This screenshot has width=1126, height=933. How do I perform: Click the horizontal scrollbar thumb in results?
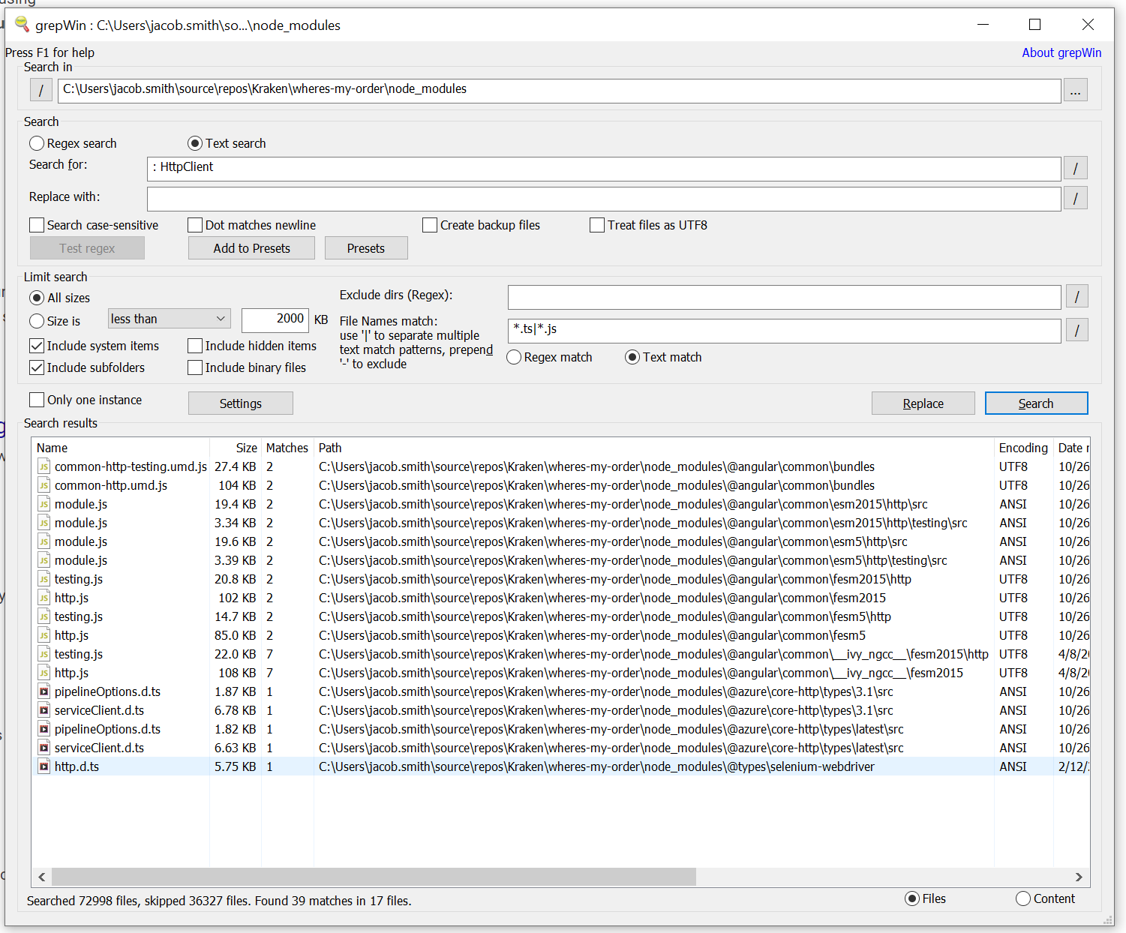(x=374, y=877)
